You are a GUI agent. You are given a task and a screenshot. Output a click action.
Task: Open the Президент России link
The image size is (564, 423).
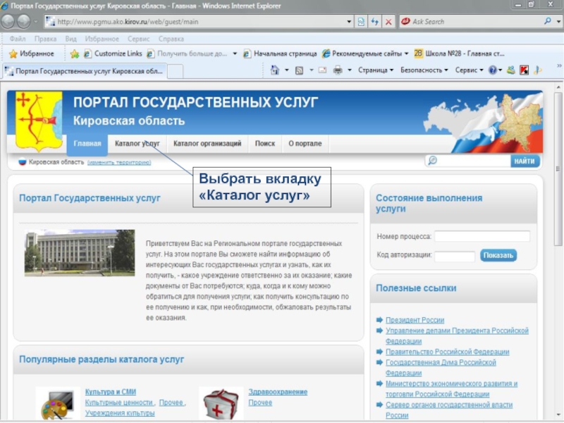point(415,320)
